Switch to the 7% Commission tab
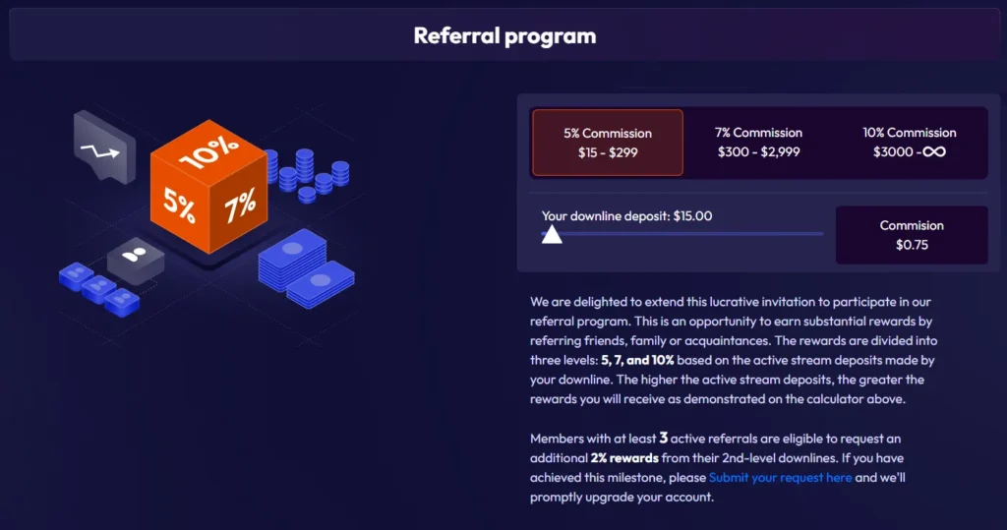Image resolution: width=1007 pixels, height=530 pixels. (758, 143)
